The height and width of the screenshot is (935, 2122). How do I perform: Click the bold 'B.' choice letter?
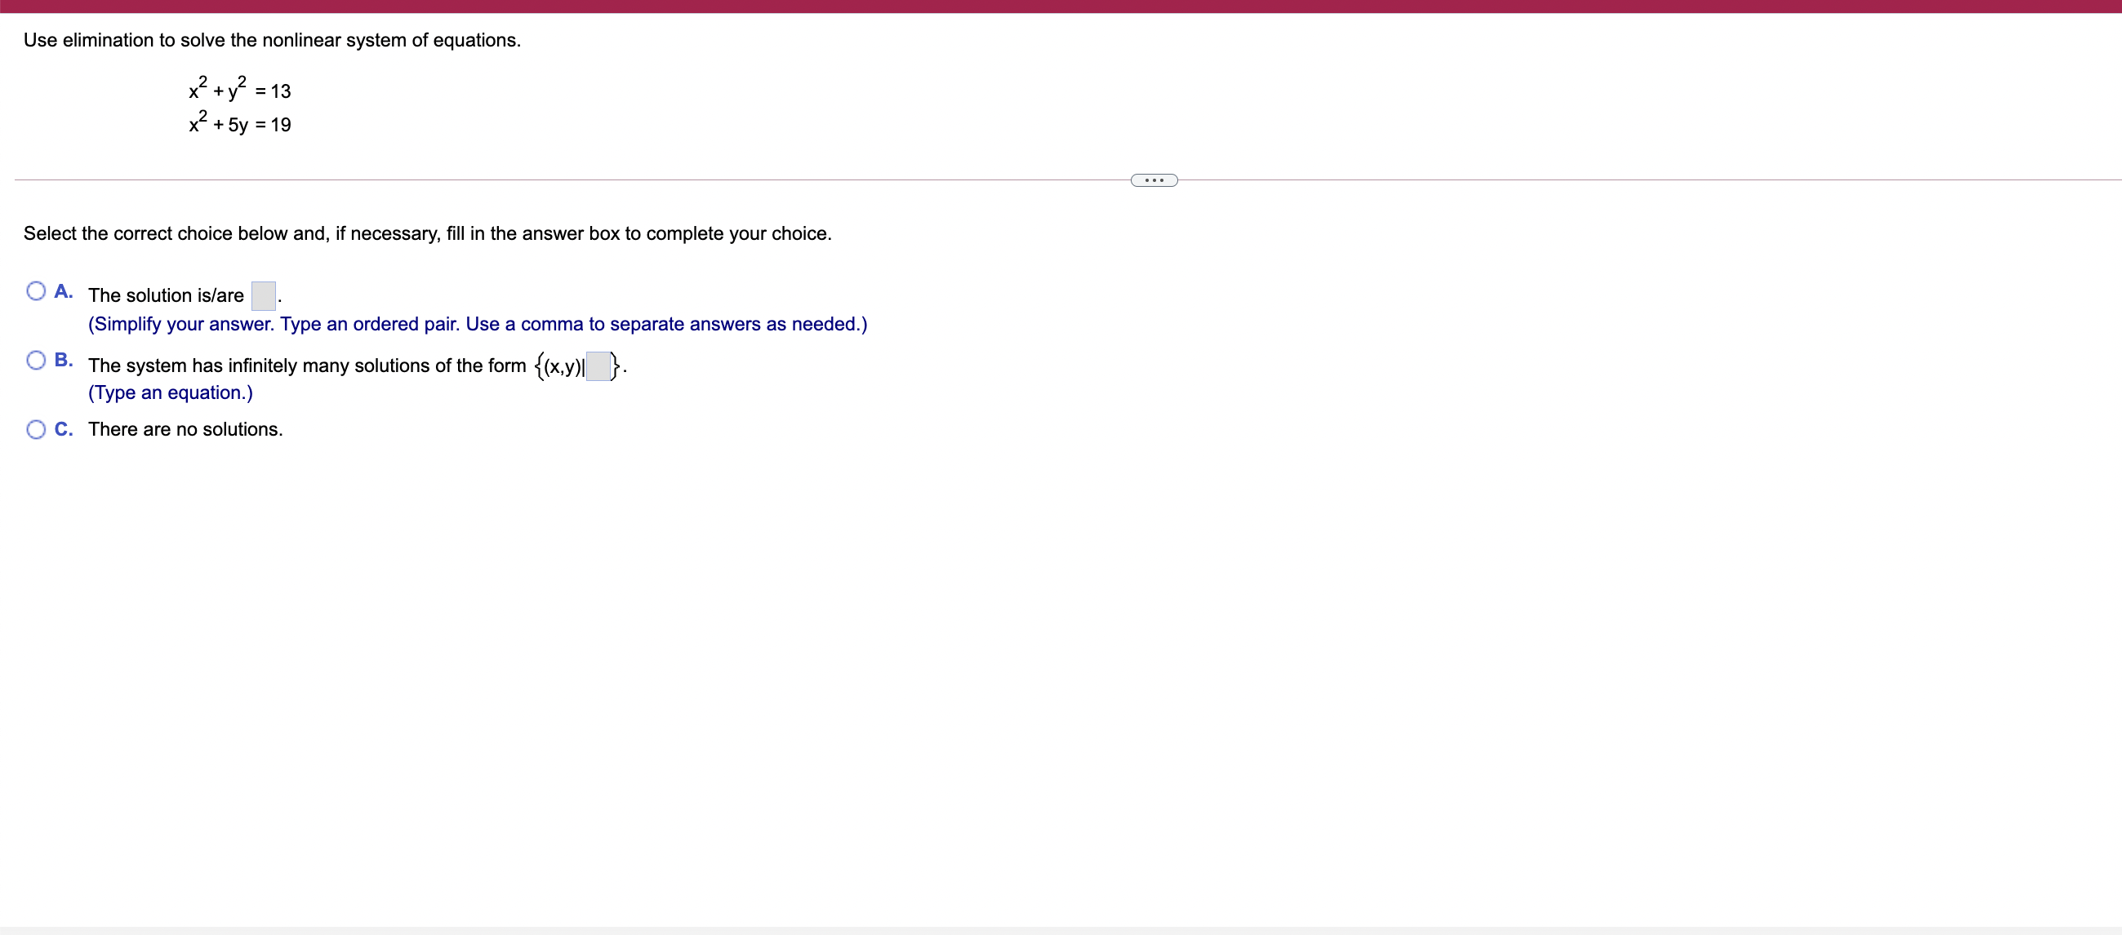[x=64, y=361]
